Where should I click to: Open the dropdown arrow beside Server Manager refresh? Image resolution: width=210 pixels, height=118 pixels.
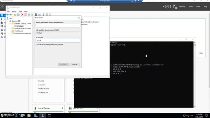[163, 7]
